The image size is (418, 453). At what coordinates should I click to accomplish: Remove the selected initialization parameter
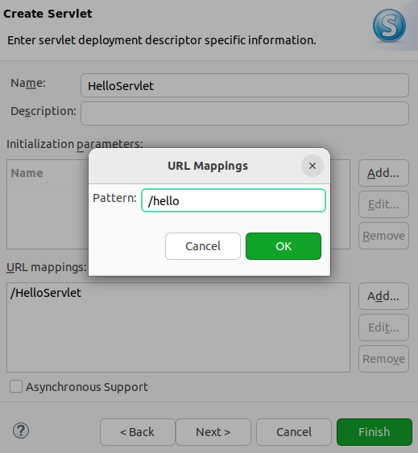(x=383, y=236)
